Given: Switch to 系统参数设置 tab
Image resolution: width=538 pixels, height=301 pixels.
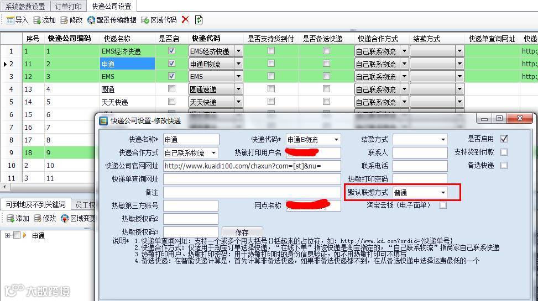Looking at the screenshot, I should pyautogui.click(x=25, y=6).
